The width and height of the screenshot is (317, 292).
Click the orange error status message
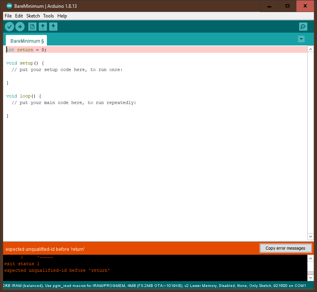coord(45,249)
